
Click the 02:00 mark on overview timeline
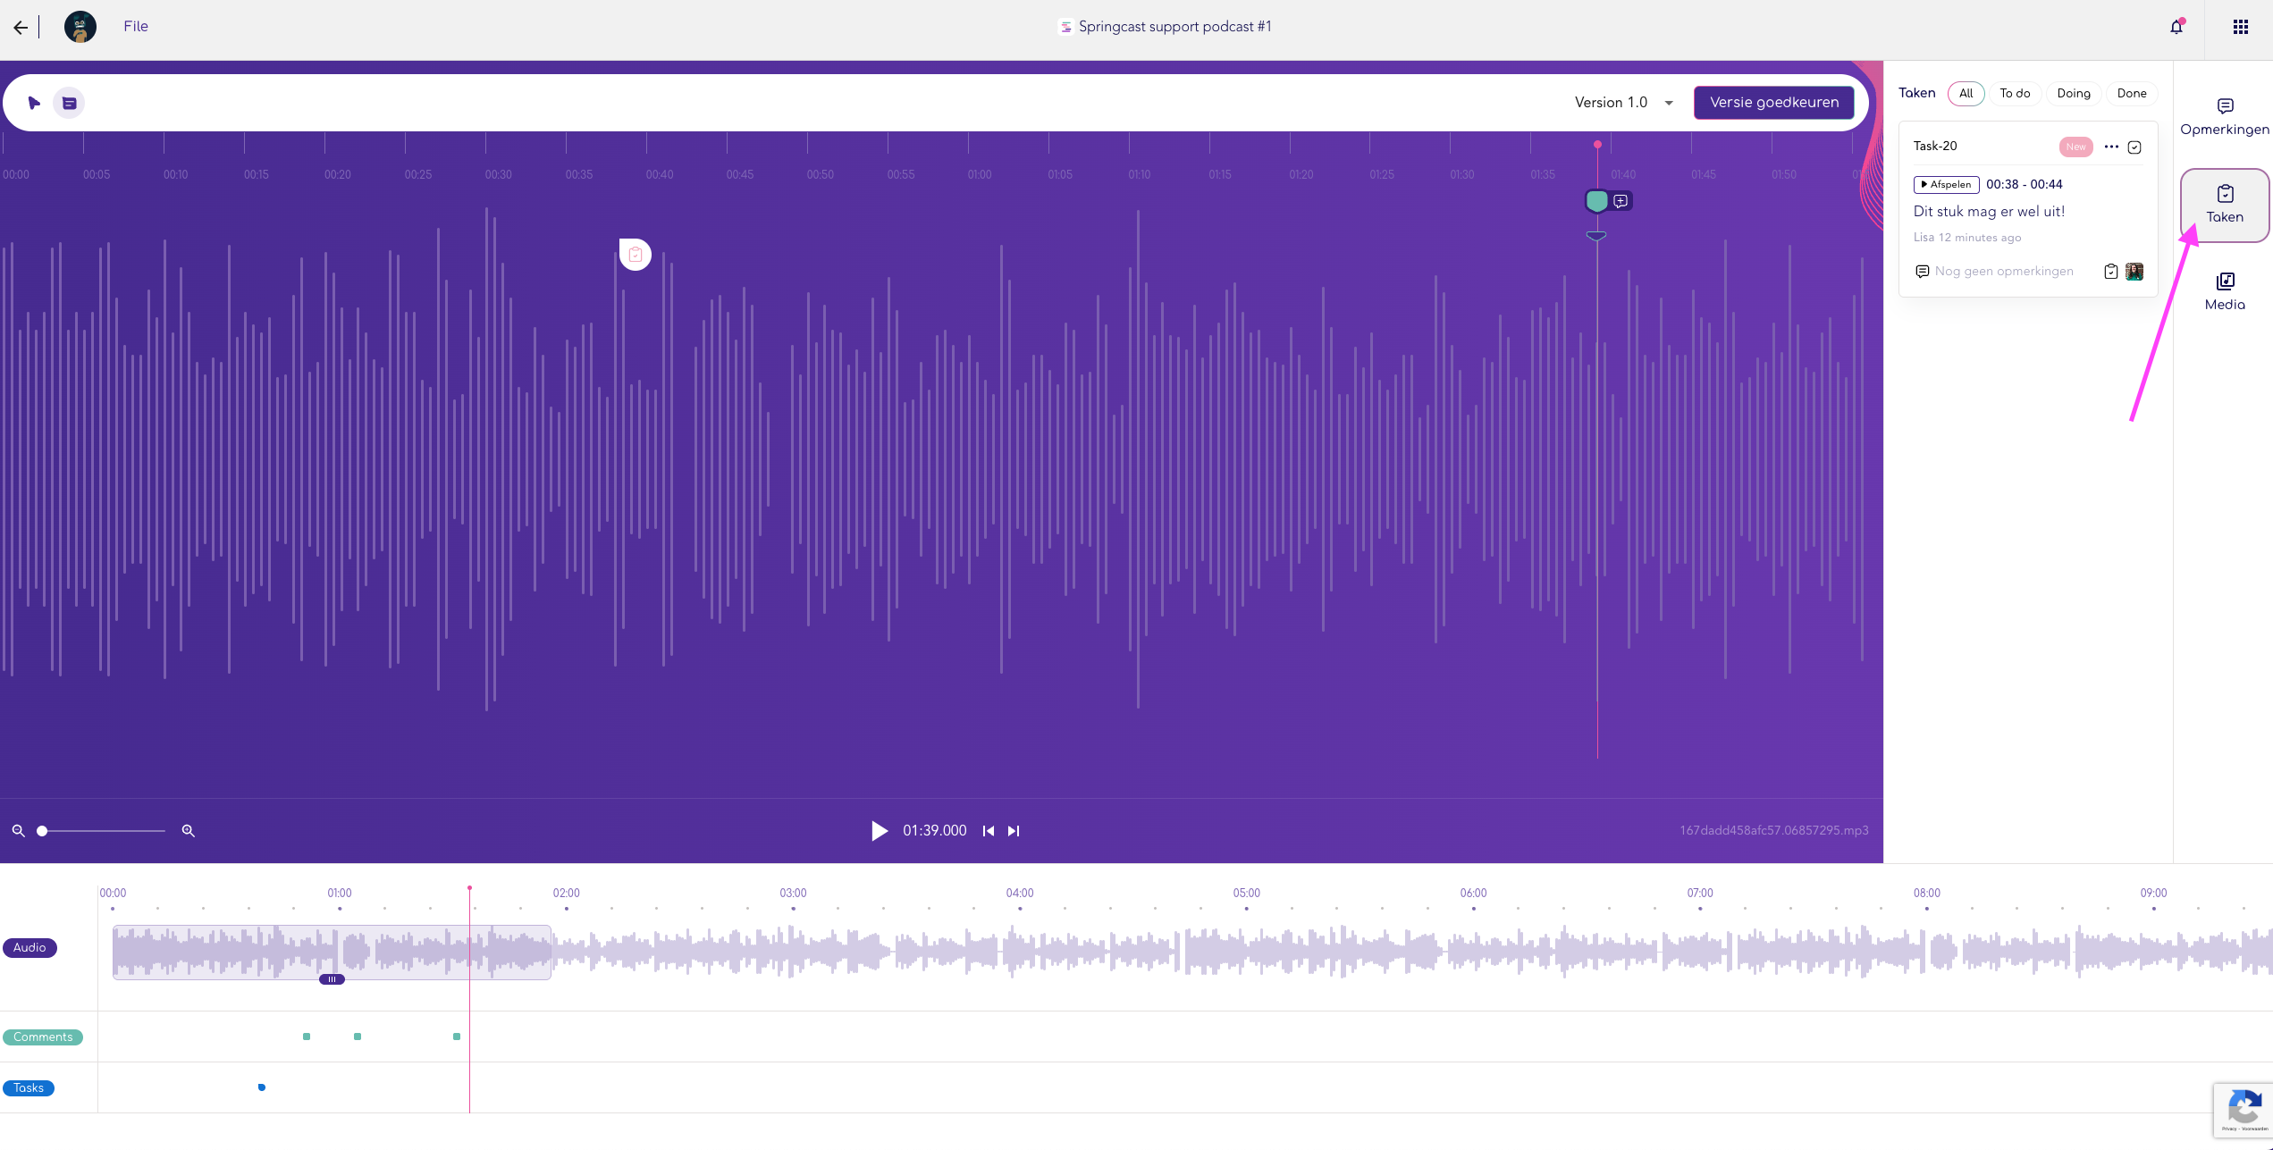[566, 894]
